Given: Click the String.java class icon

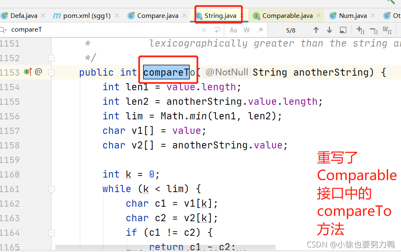Looking at the screenshot, I should 199,16.
